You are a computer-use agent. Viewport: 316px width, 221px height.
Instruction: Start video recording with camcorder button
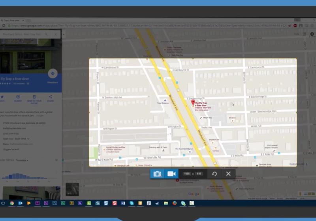pyautogui.click(x=171, y=174)
